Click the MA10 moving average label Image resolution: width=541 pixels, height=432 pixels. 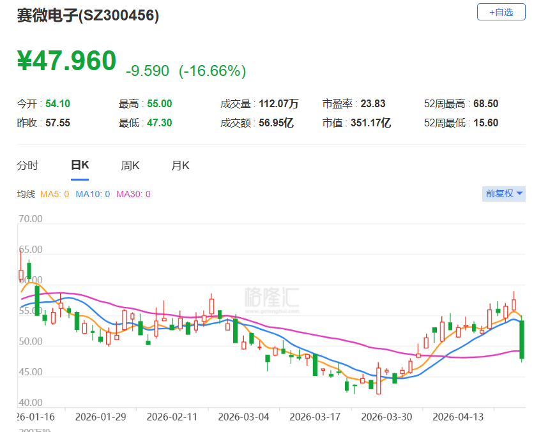tap(93, 194)
